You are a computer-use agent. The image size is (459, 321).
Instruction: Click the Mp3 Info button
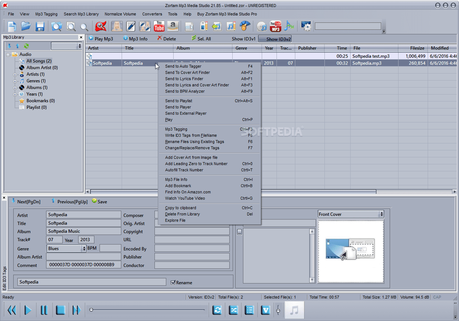(135, 39)
